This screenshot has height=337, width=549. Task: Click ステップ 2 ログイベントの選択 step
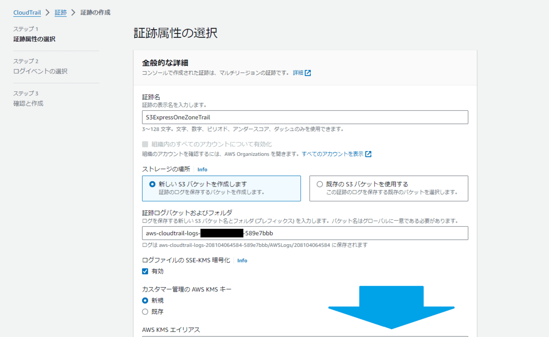[40, 66]
